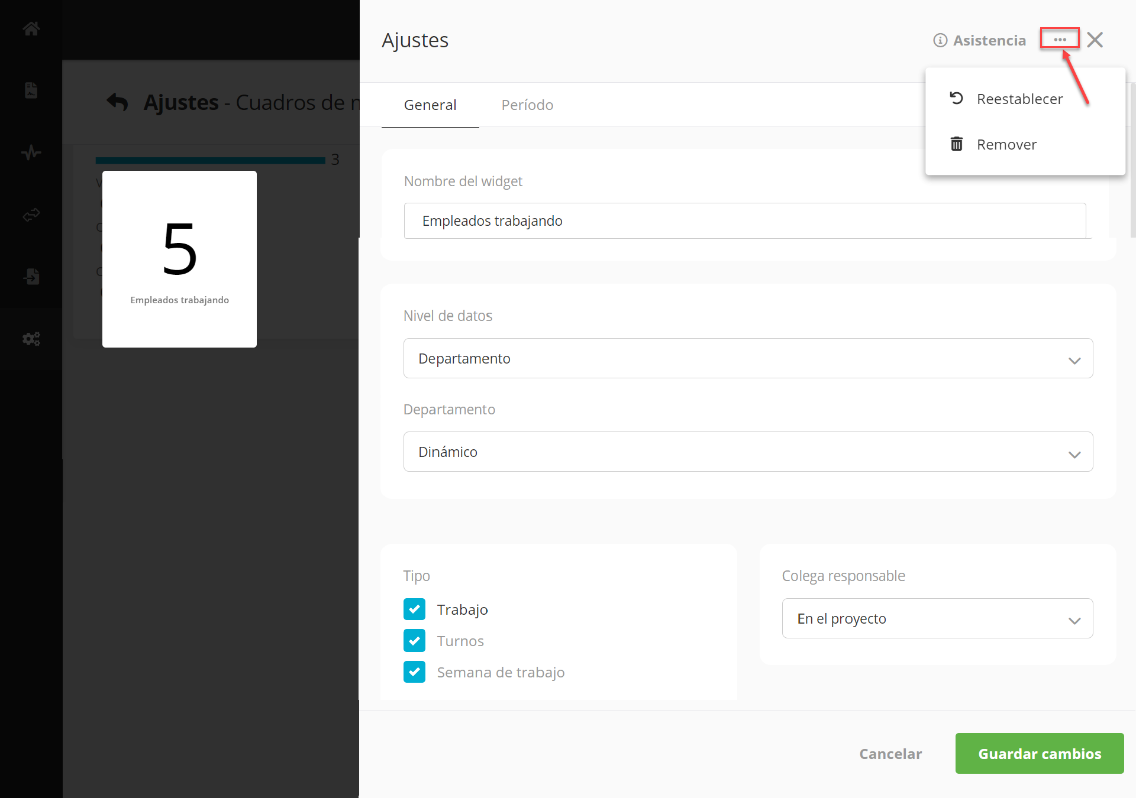Open the document report sidebar icon
Screen dimensions: 1136x798
click(x=31, y=90)
